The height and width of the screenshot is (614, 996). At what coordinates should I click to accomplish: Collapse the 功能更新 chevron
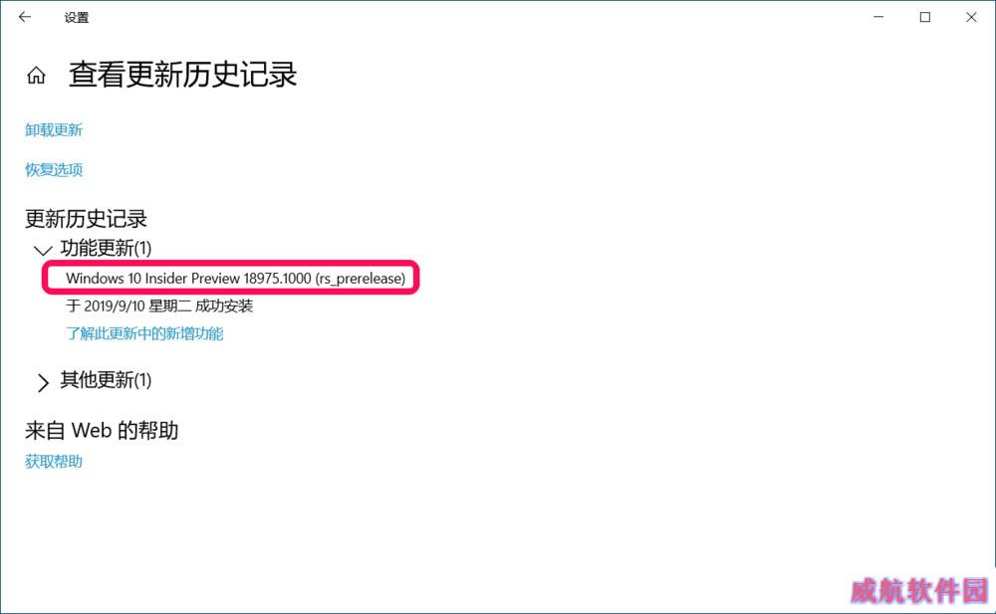click(43, 250)
